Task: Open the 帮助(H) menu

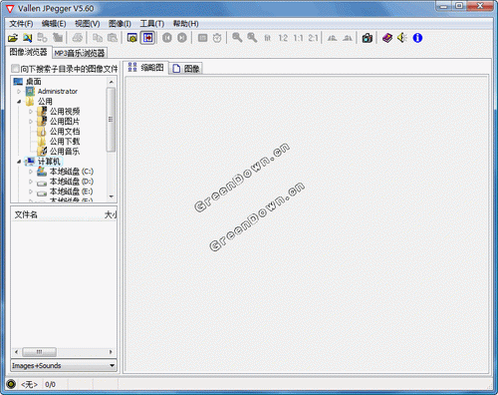Action: pyautogui.click(x=185, y=24)
